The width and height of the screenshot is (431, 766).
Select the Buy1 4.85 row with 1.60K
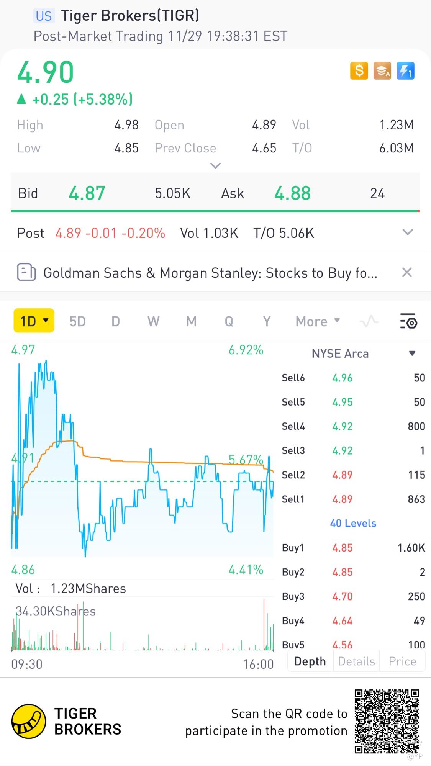(x=353, y=548)
